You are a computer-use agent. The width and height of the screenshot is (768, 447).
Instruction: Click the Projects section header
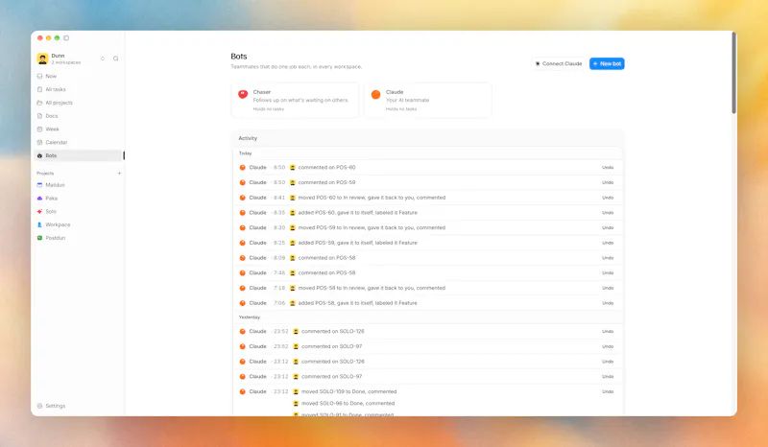45,174
